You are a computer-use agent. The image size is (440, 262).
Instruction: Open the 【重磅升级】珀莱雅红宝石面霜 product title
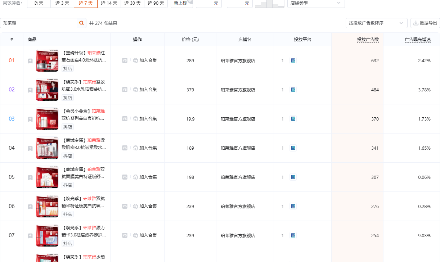(84, 56)
